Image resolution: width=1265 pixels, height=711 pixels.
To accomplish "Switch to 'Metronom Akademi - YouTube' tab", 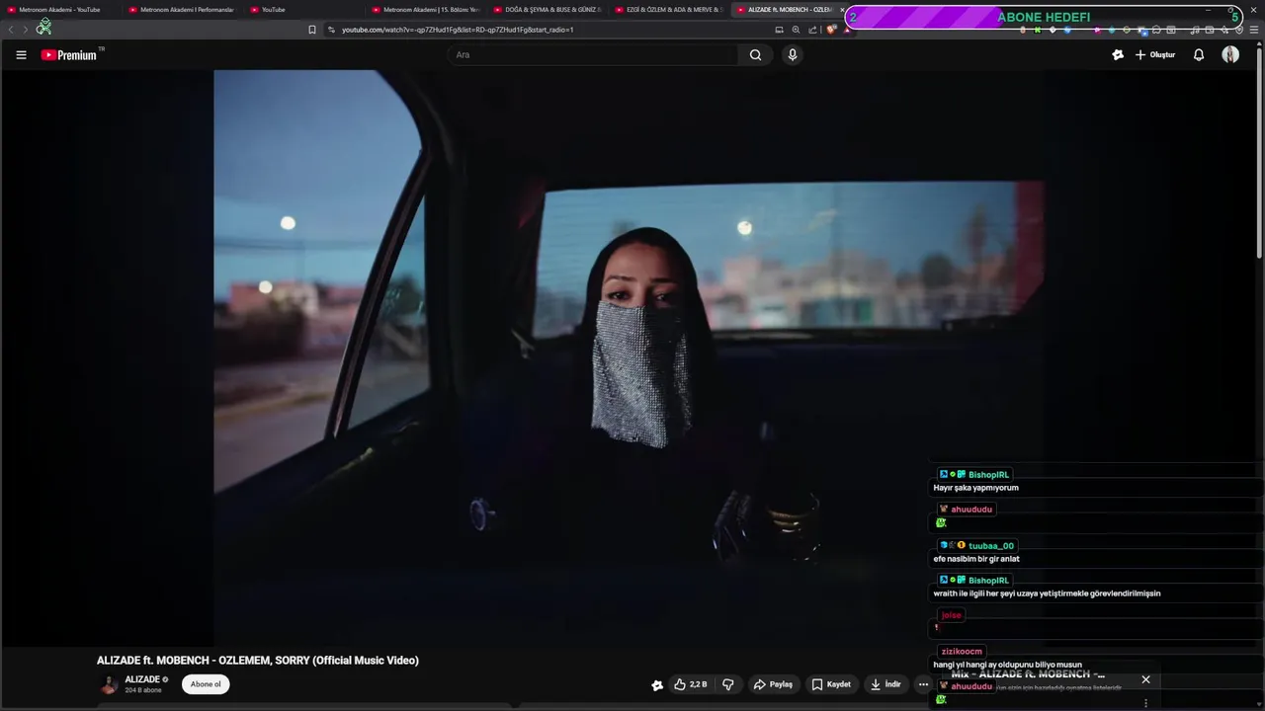I will coord(59,10).
